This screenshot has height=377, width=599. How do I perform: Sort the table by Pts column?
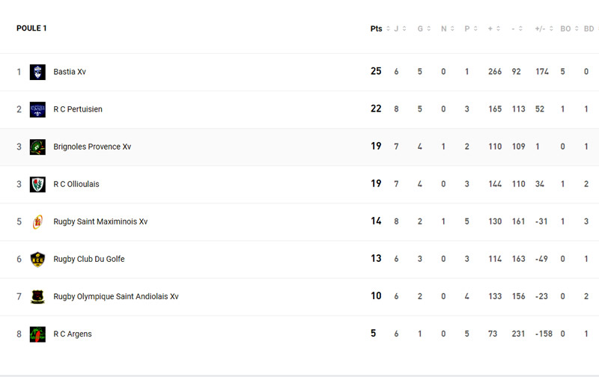click(380, 28)
